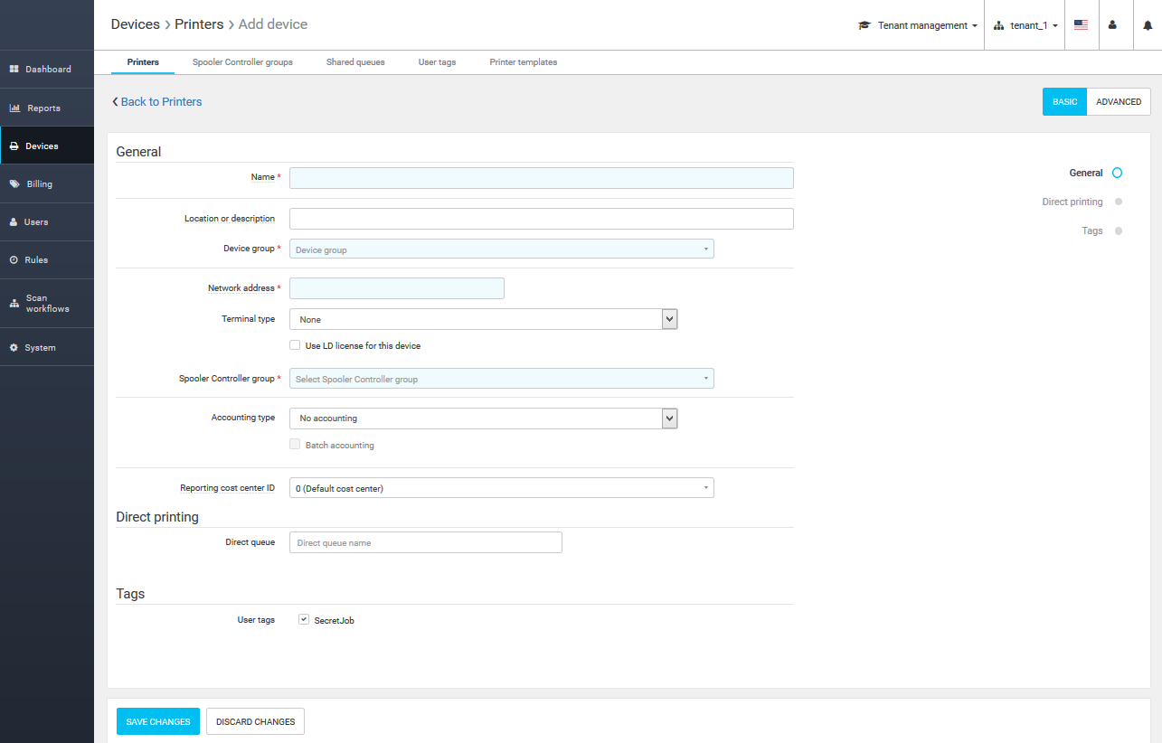Click into the Network address field
1162x743 pixels.
[x=396, y=288]
